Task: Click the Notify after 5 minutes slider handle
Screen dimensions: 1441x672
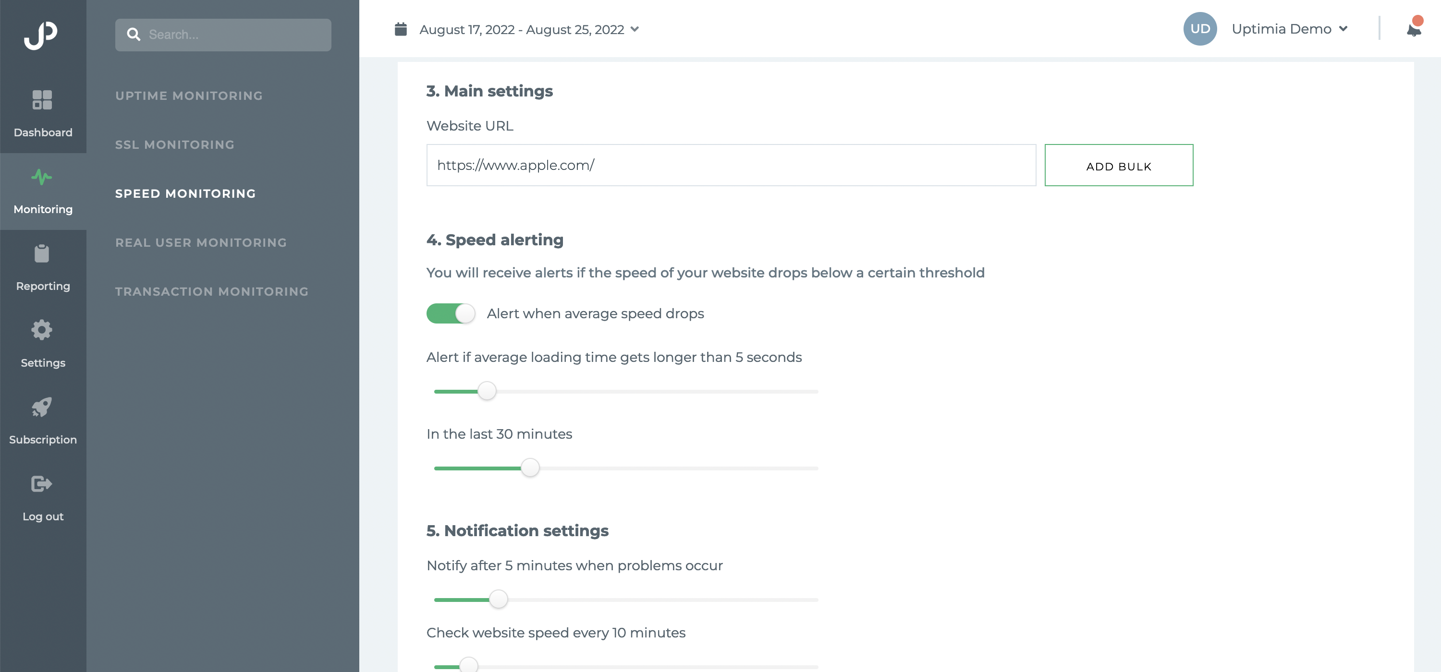Action: [x=498, y=600]
